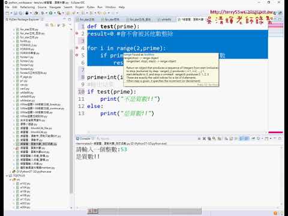The width and height of the screenshot is (288, 216).
Task: Select forstar1.py in Package Explorer
Action: point(26,57)
